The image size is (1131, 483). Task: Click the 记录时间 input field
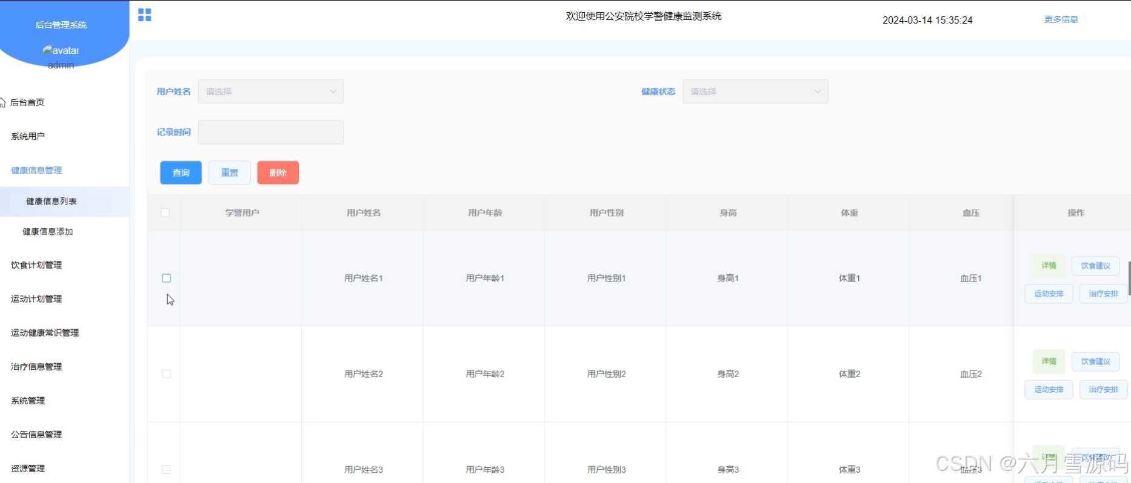271,132
